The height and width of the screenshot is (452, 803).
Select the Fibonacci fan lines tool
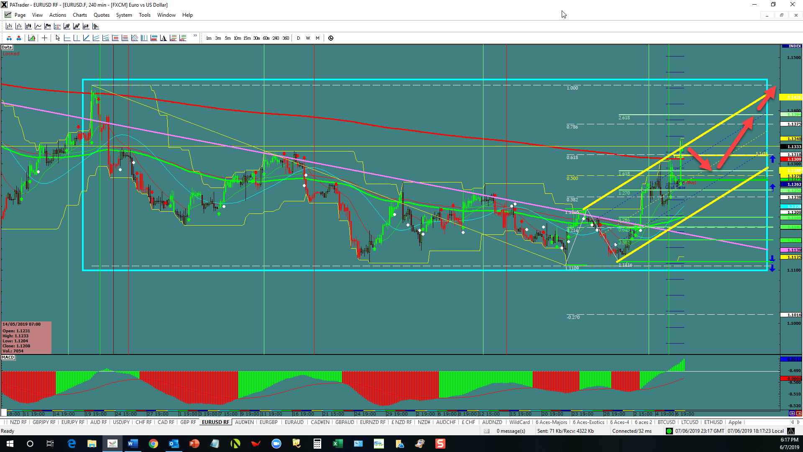tap(134, 38)
